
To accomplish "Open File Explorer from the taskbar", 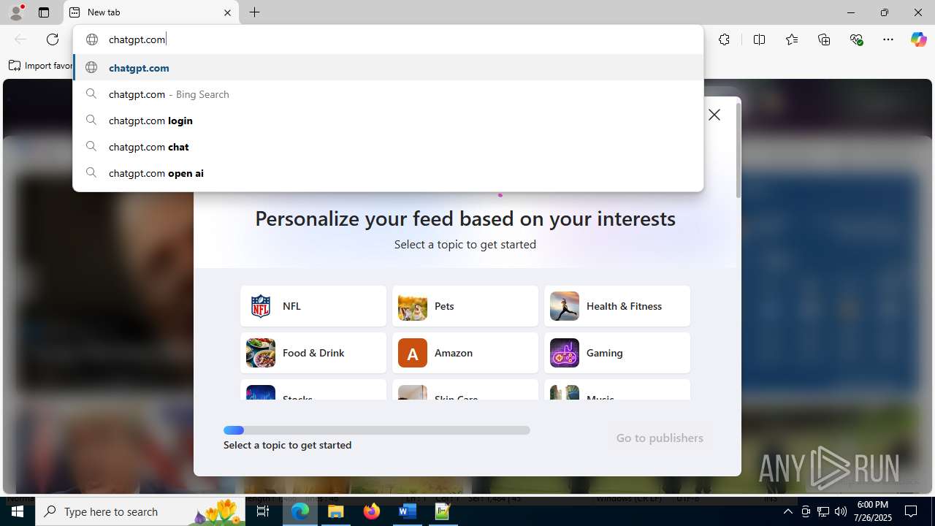I will coord(336,511).
